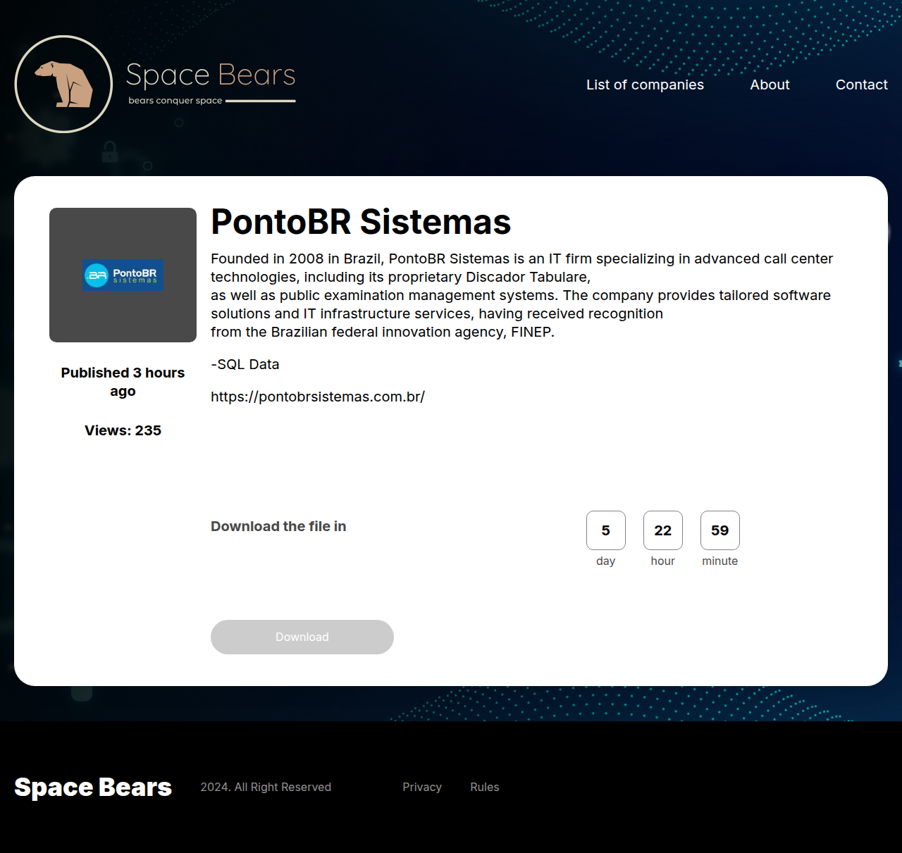902x853 pixels.
Task: Go to the About page
Action: click(770, 85)
